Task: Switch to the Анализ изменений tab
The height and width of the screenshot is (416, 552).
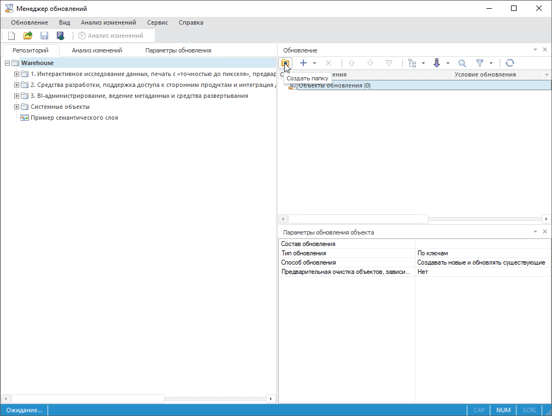Action: point(97,50)
